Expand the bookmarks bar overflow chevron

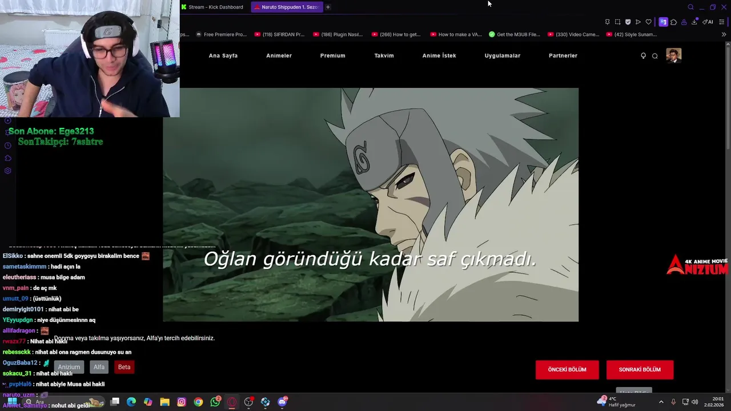click(x=724, y=34)
